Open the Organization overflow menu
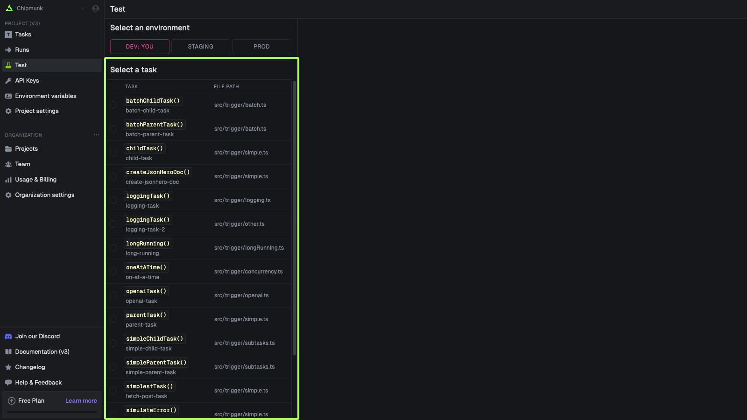Viewport: 747px width, 420px height. (x=97, y=135)
